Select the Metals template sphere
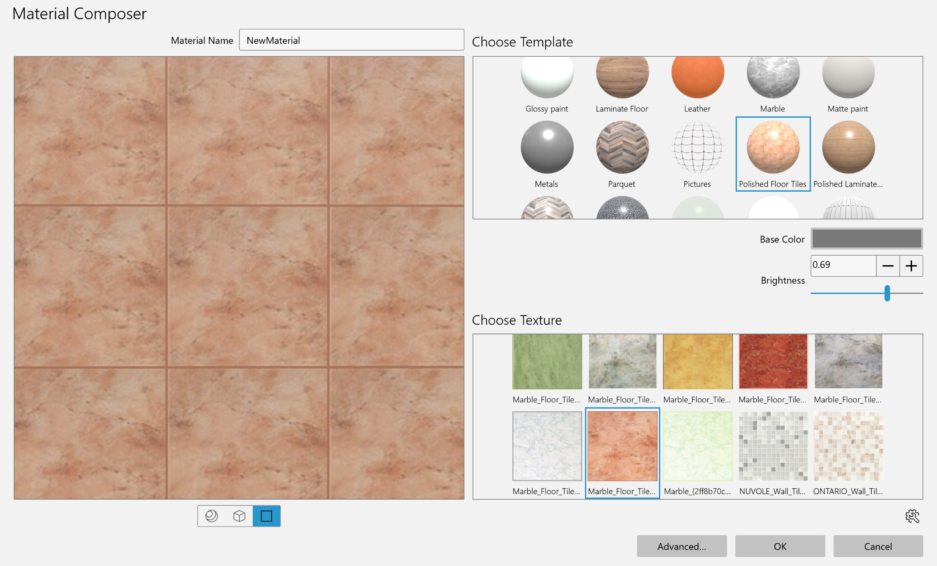This screenshot has width=937, height=566. (547, 147)
